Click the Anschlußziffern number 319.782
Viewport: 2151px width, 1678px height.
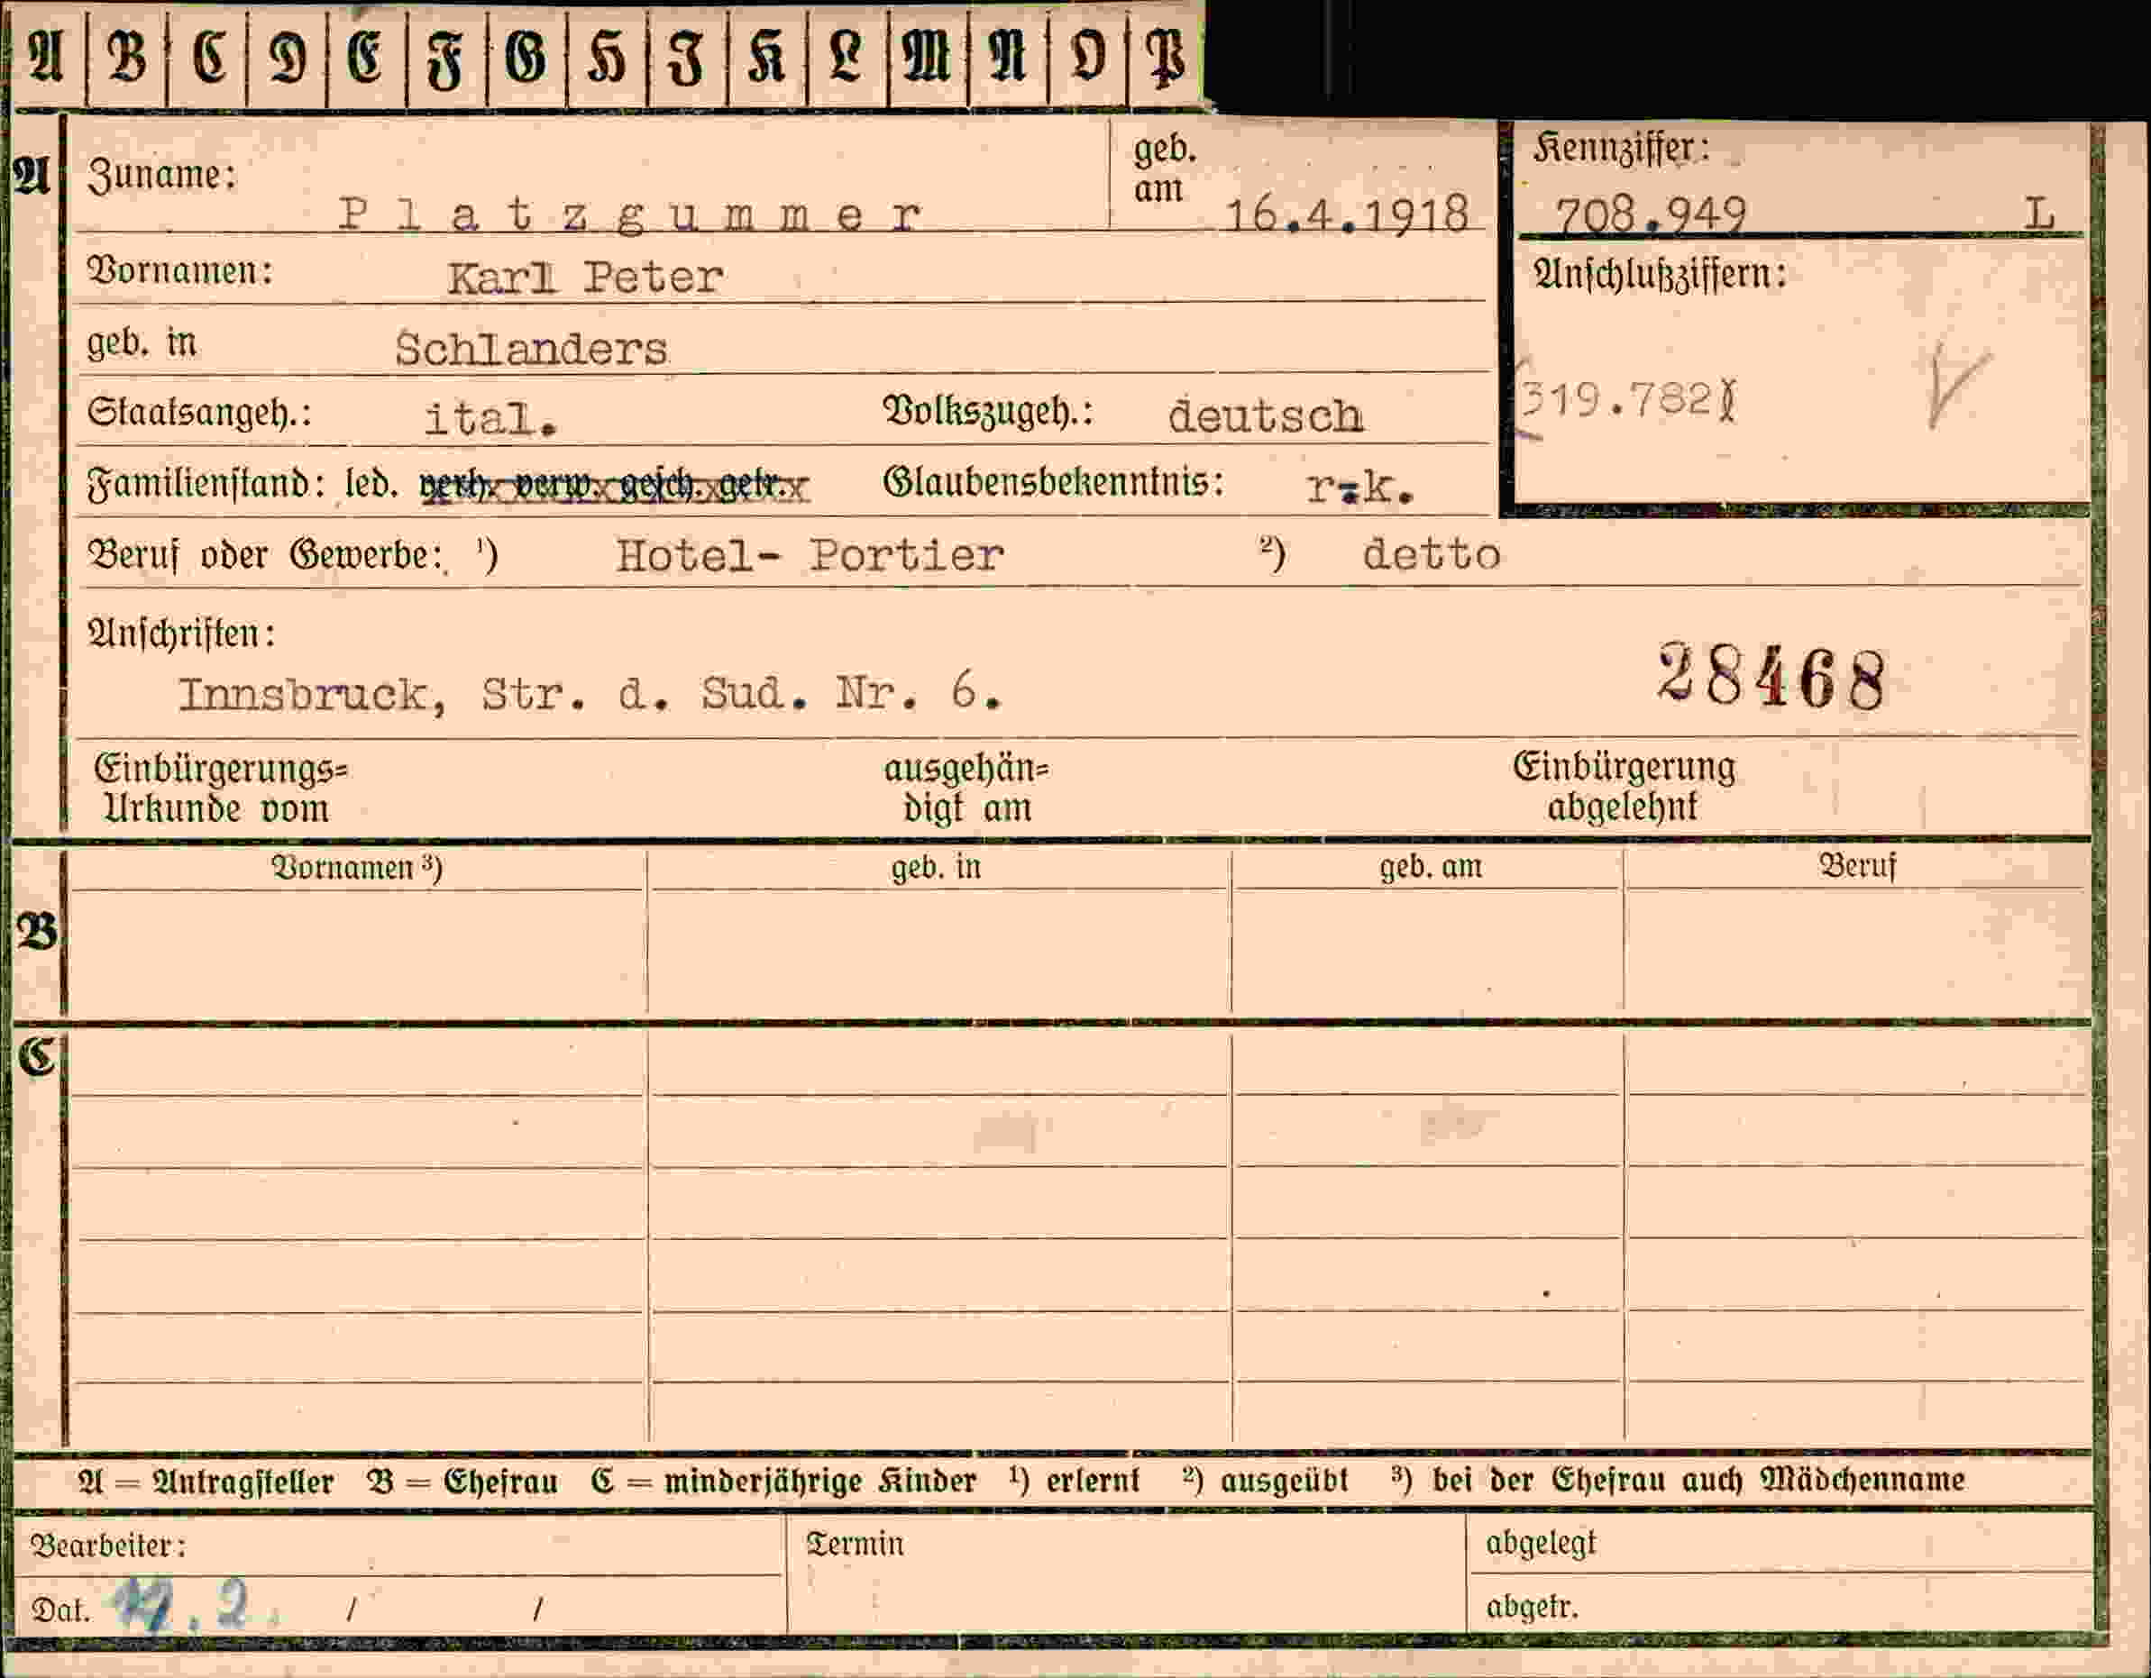1627,401
